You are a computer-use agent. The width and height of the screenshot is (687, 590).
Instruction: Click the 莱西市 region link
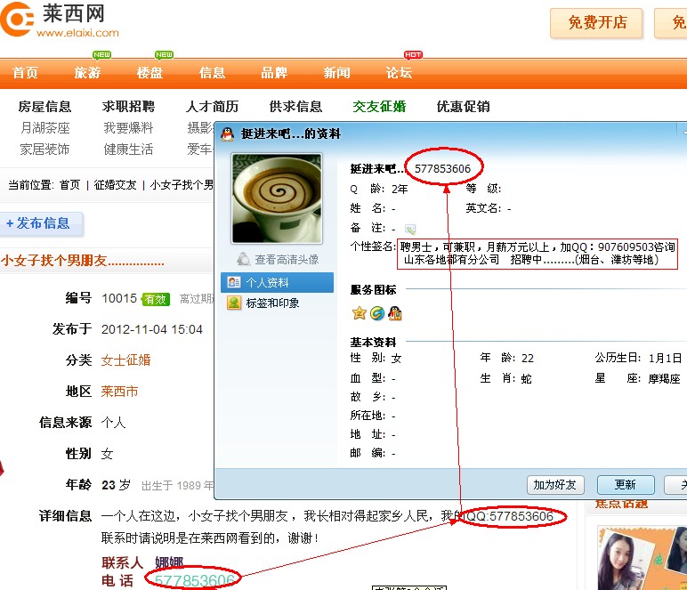click(x=119, y=392)
